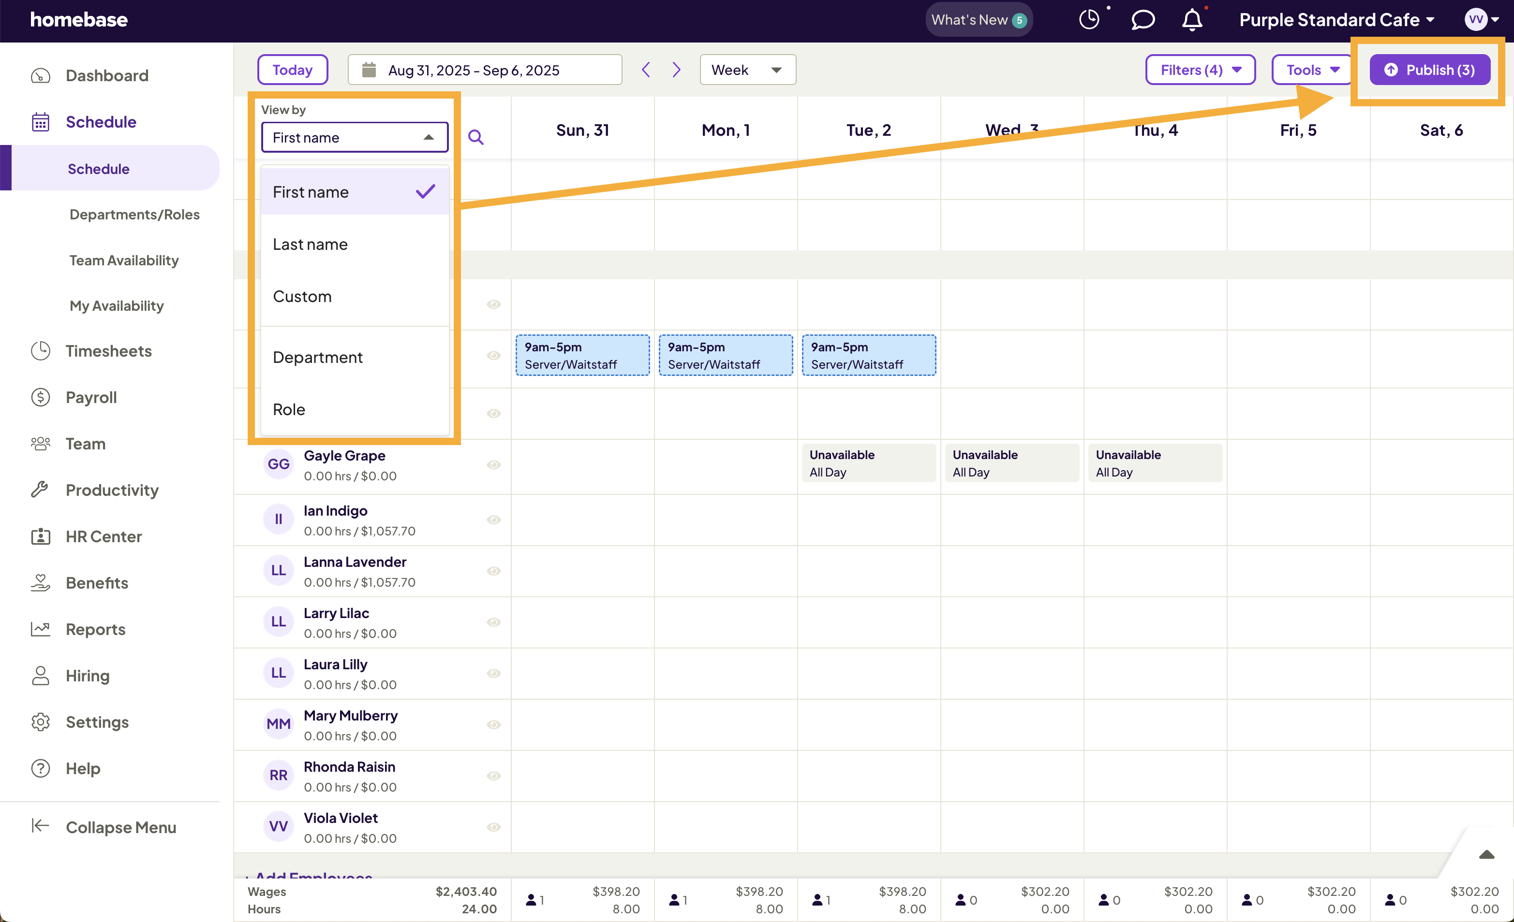Open Sunday 9am-5pm Server/Waitstaff shift
Image resolution: width=1514 pixels, height=922 pixels.
(x=582, y=356)
